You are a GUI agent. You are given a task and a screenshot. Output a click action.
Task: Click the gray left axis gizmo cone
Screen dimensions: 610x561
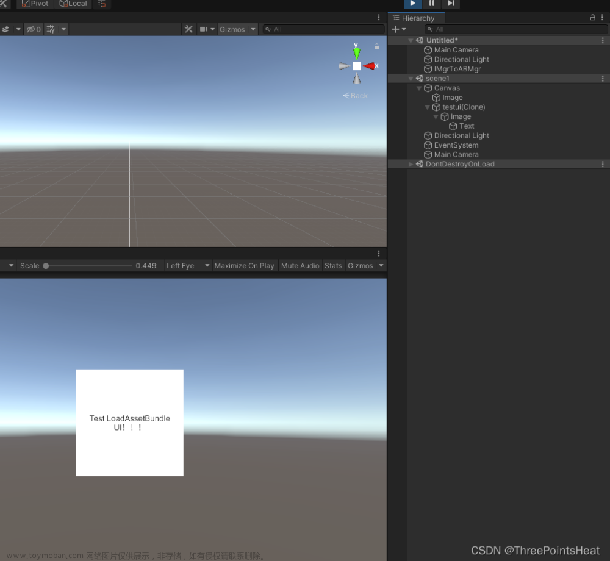344,66
